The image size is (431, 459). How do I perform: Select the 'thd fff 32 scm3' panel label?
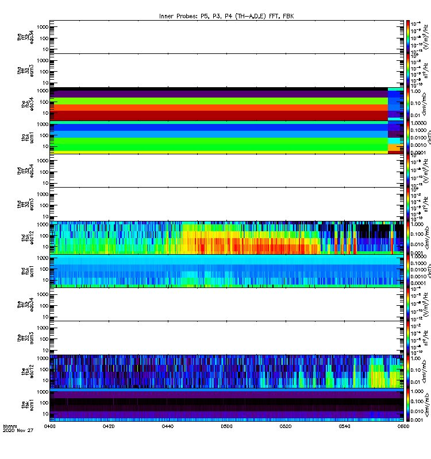click(x=25, y=204)
